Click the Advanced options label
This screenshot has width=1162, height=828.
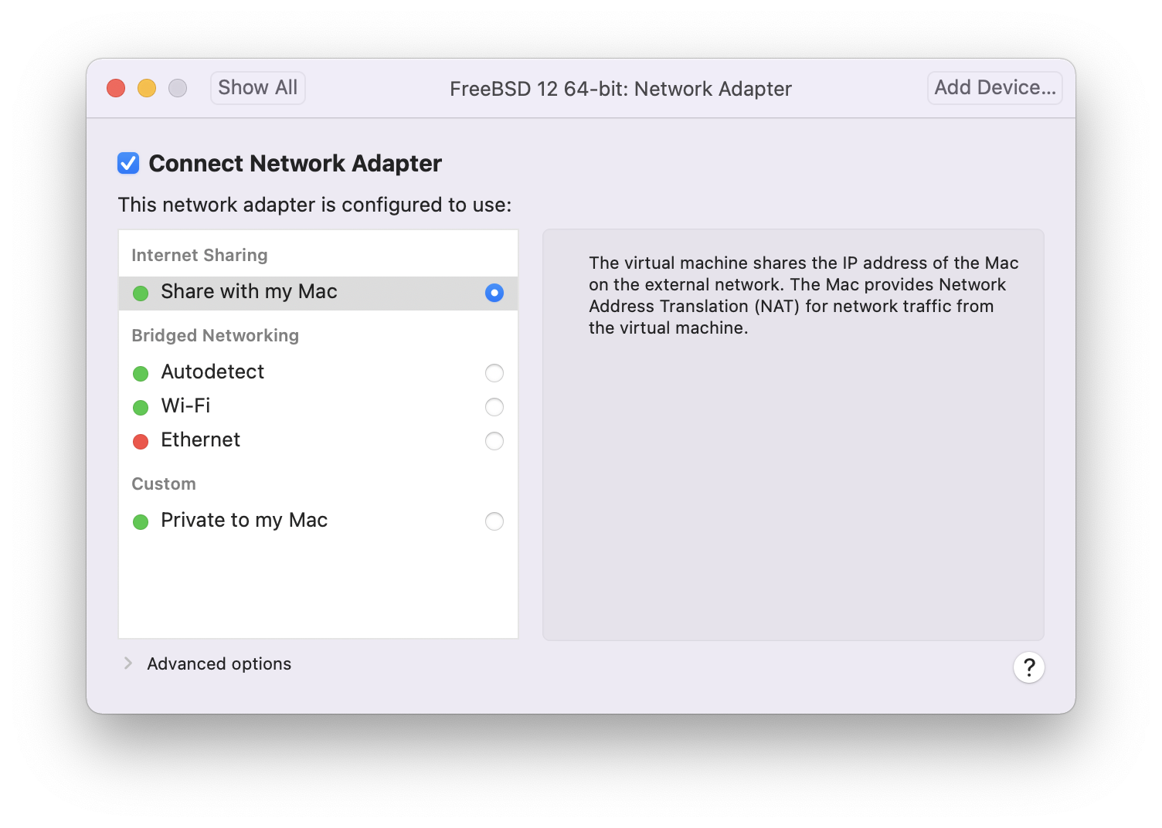[x=219, y=664]
